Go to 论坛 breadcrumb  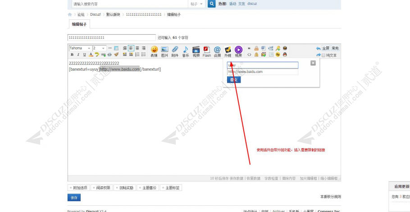pos(81,14)
